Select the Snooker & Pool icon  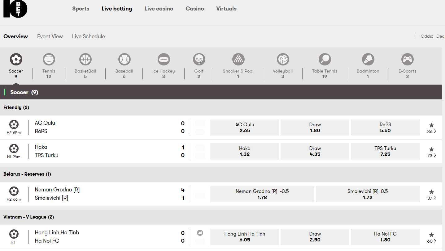pos(238,59)
